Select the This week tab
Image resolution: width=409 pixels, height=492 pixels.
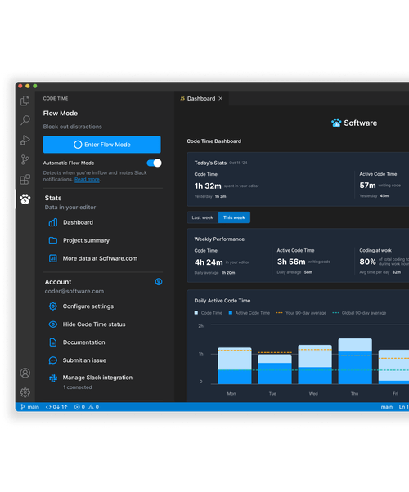click(234, 217)
